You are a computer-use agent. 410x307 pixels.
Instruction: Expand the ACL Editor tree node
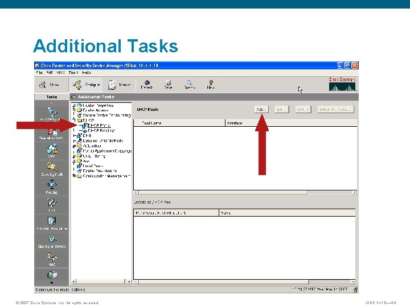point(74,146)
